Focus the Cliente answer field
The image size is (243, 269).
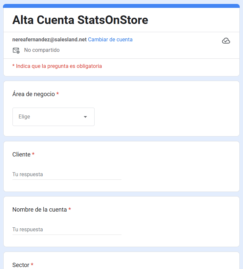tap(67, 175)
